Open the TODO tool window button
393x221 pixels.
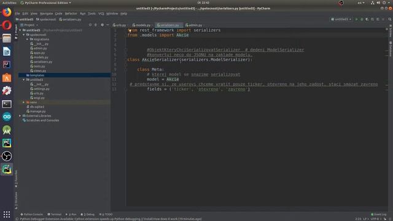pyautogui.click(x=106, y=214)
